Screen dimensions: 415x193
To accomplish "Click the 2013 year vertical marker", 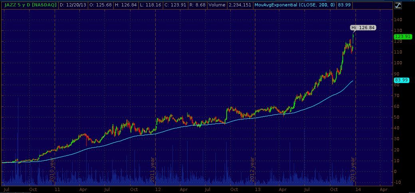I will (x=353, y=169).
